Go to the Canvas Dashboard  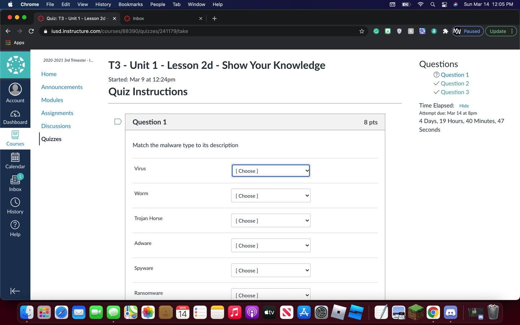coord(15,117)
